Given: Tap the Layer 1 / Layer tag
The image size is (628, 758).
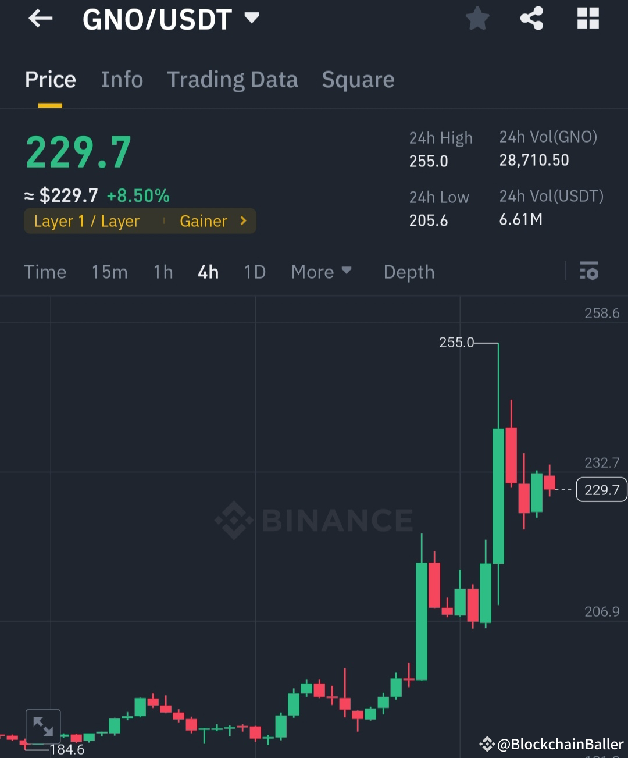Looking at the screenshot, I should pos(86,221).
